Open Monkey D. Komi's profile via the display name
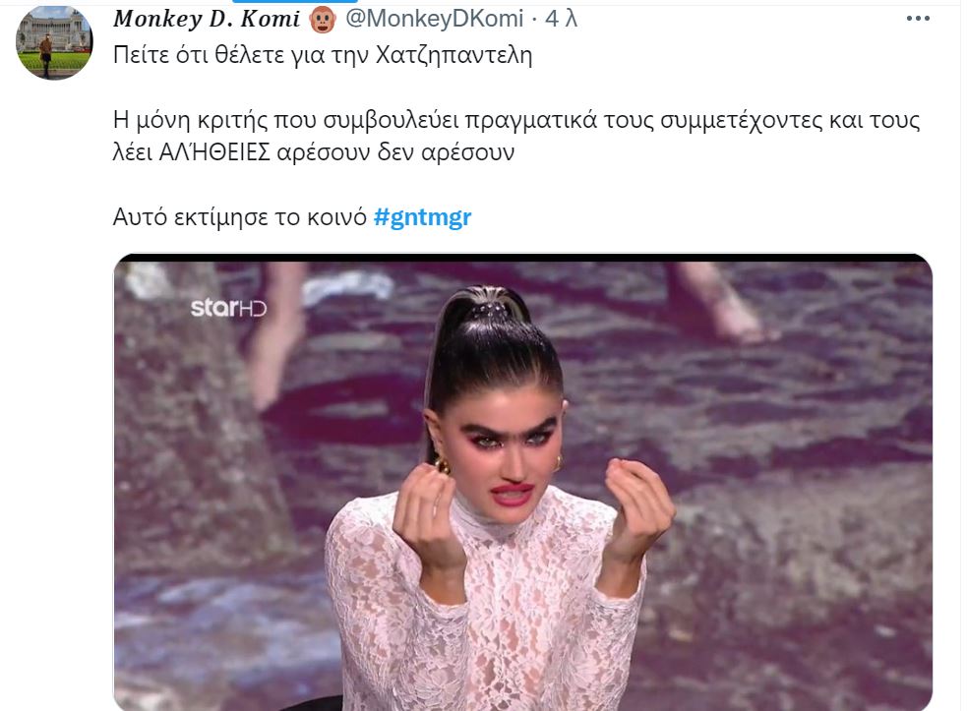This screenshot has width=967, height=711. click(207, 19)
